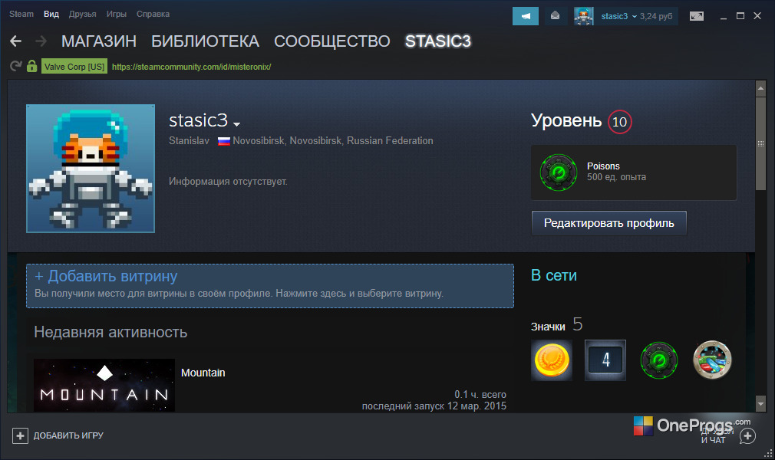Image resolution: width=775 pixels, height=460 pixels.
Task: Click the green SSL padlock icon
Action: coord(32,66)
